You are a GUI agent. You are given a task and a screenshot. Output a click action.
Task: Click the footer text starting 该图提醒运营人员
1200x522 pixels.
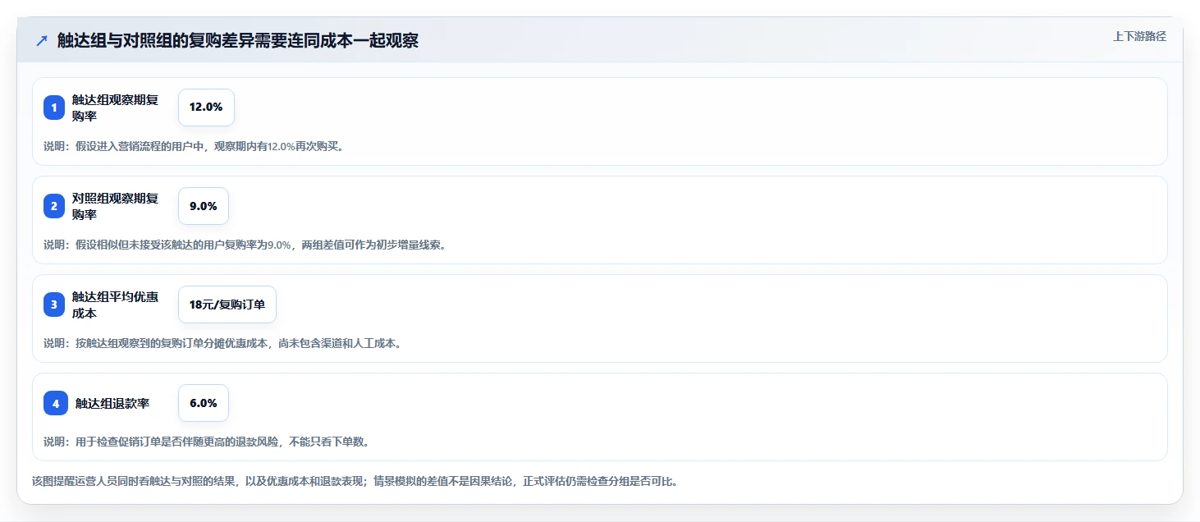coord(355,481)
